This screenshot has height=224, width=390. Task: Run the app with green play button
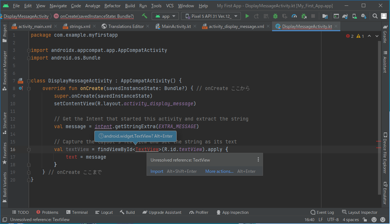click(247, 16)
